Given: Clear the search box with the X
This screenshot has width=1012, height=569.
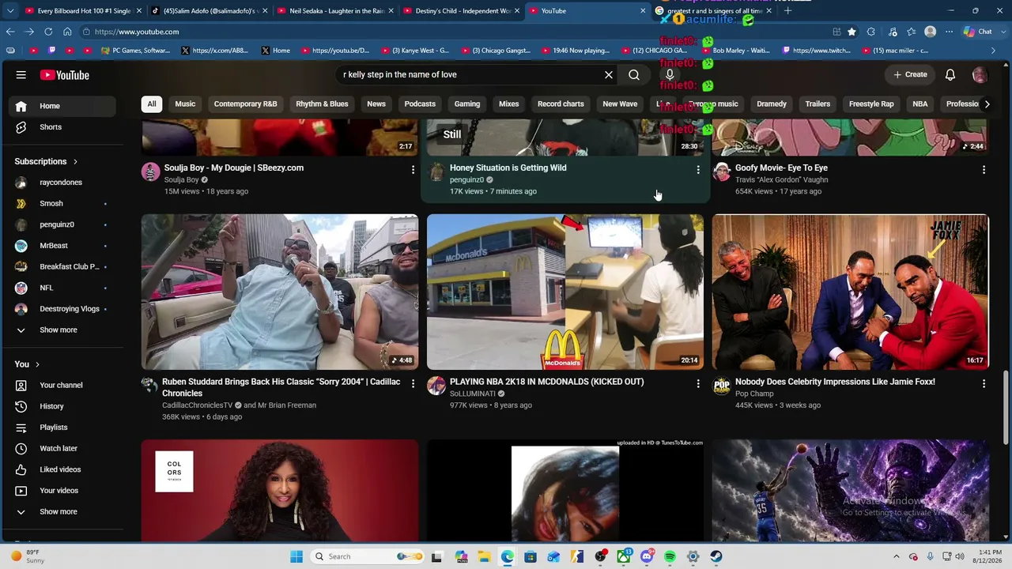Looking at the screenshot, I should 609,74.
